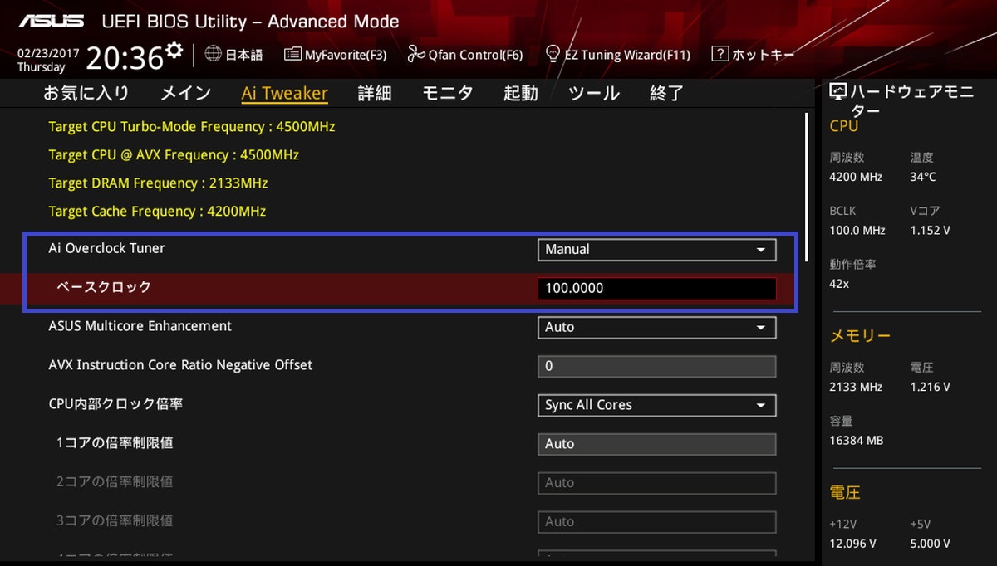This screenshot has width=997, height=566.
Task: Click the 2コアの倍率制限値 Auto field
Action: 656,482
